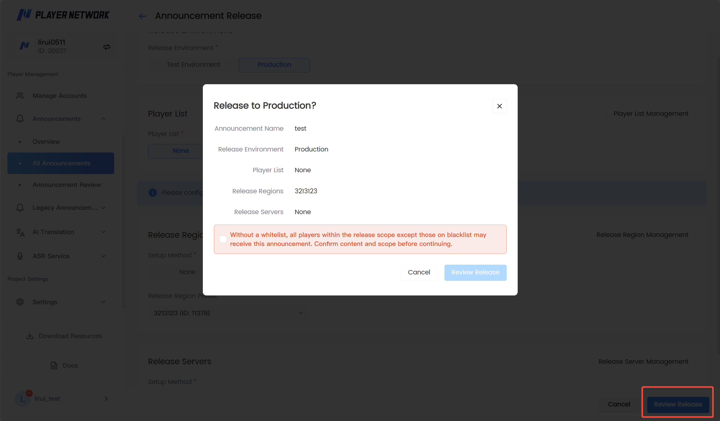The width and height of the screenshot is (720, 421).
Task: Click the "Release to Production?" dialog title
Action: 265,106
